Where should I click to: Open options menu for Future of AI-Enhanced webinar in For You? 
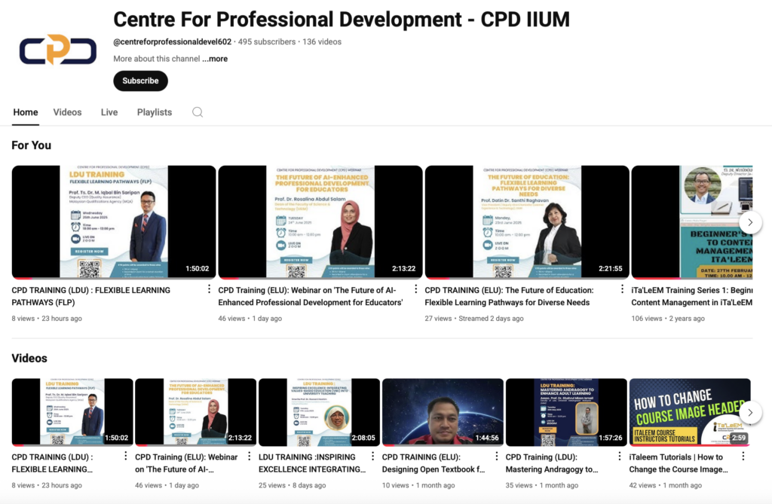(x=415, y=289)
